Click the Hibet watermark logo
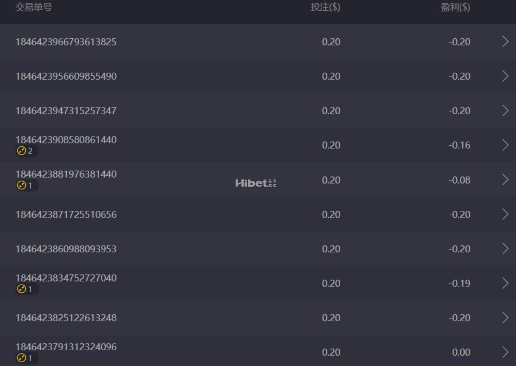 click(256, 183)
